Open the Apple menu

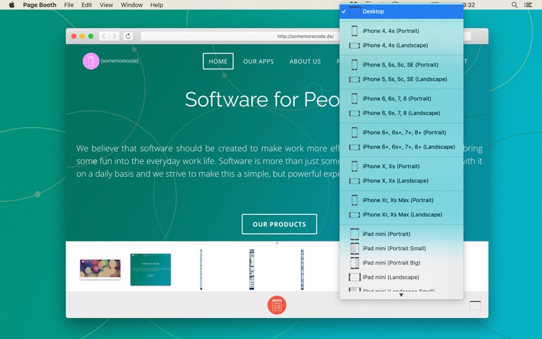(x=12, y=5)
